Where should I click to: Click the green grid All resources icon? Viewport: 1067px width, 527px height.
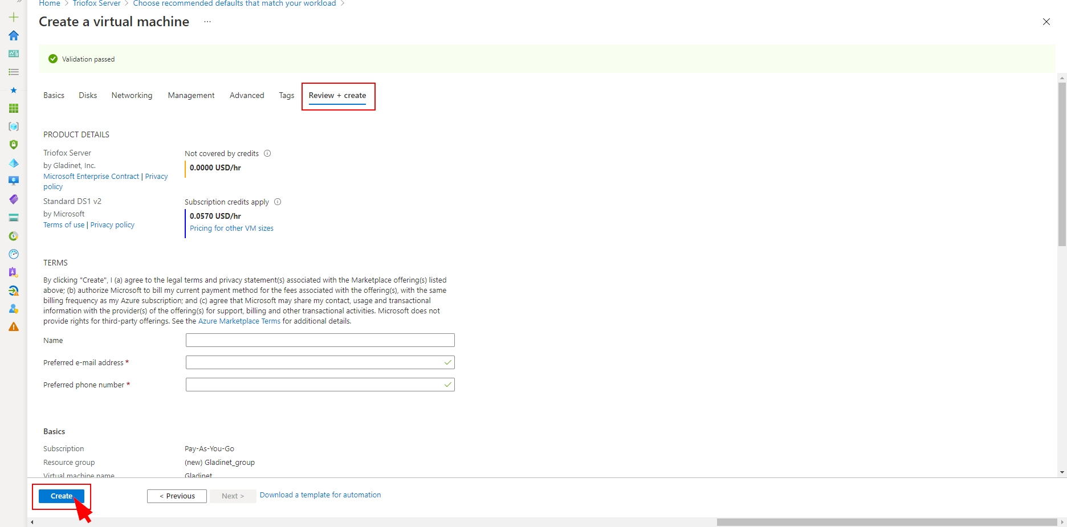[x=14, y=108]
